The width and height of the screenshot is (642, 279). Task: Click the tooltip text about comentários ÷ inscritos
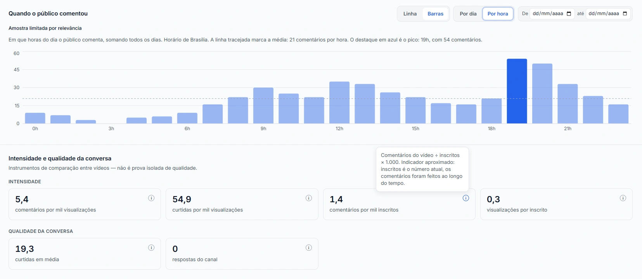[x=422, y=169]
